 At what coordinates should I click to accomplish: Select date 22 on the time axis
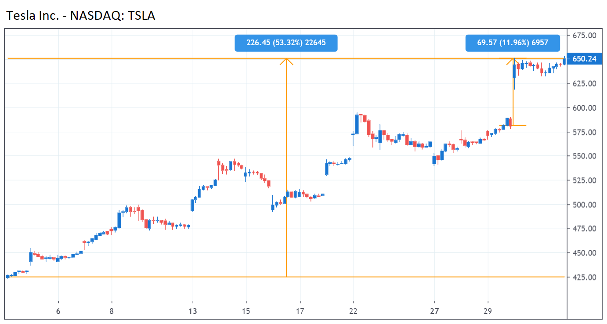354,310
